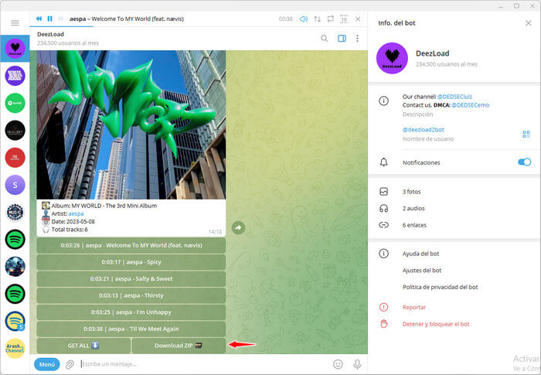Open the @DEDSEClulz channel link

point(454,97)
